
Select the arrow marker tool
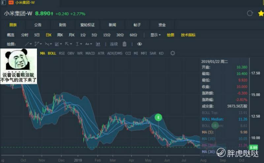(67, 44)
